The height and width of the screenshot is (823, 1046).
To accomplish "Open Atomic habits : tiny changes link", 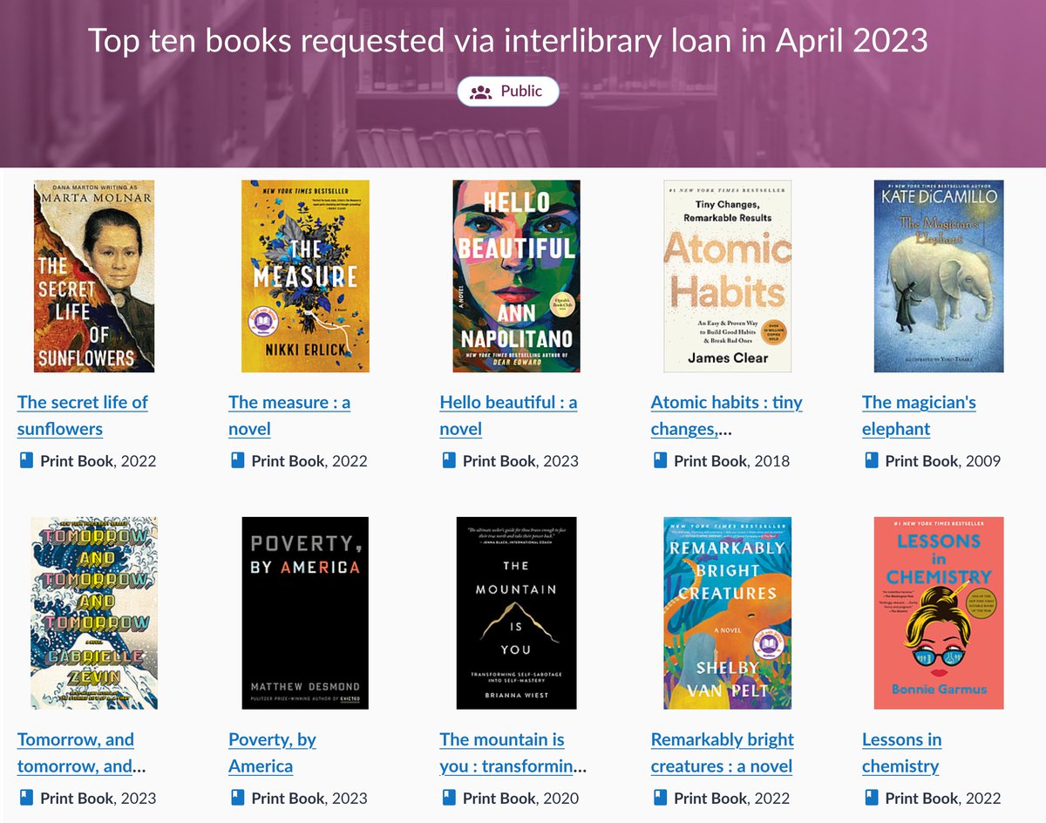I will click(726, 415).
